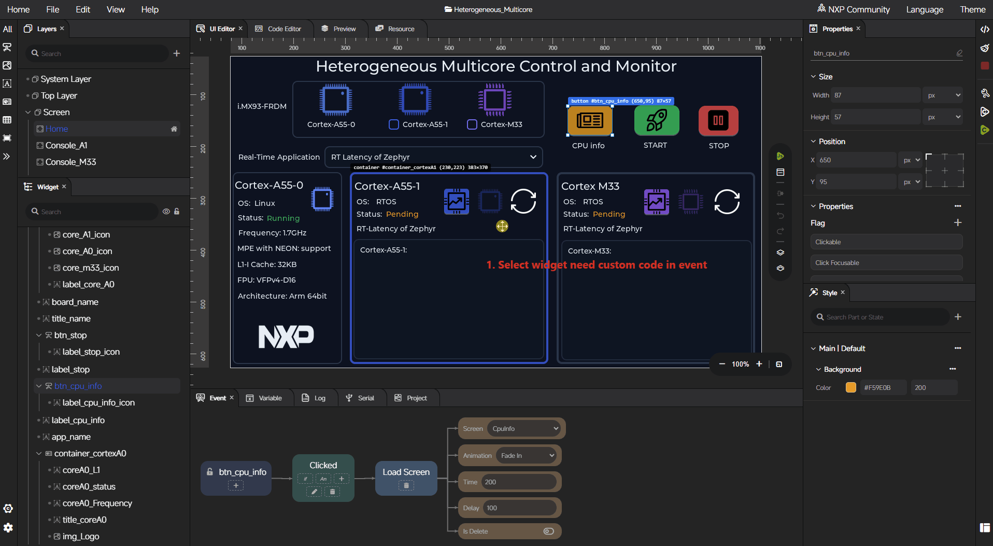993x546 pixels.
Task: Open NXP Community link
Action: (x=854, y=9)
